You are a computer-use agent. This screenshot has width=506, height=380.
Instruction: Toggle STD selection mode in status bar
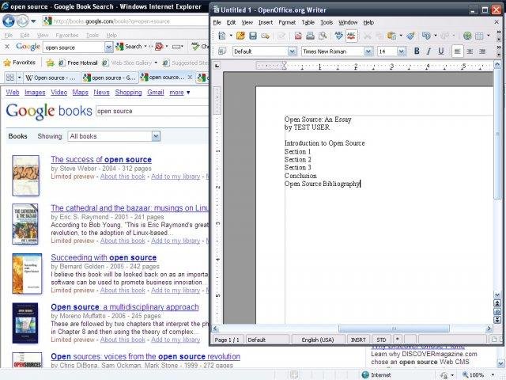381,340
